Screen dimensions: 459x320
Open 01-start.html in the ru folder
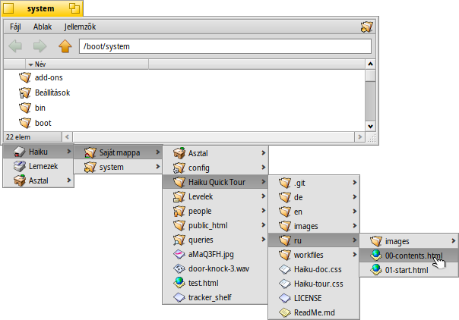pyautogui.click(x=408, y=270)
